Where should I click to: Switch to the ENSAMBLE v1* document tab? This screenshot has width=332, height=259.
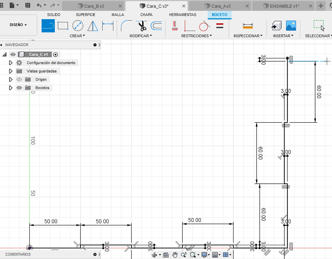[x=284, y=6]
